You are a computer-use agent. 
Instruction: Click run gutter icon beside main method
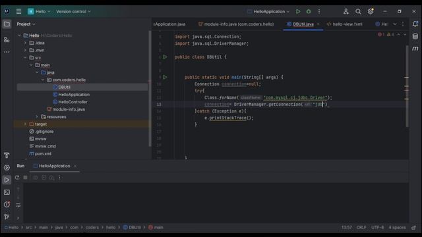point(165,77)
